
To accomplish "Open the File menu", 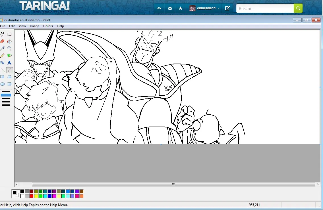I will tap(3, 26).
